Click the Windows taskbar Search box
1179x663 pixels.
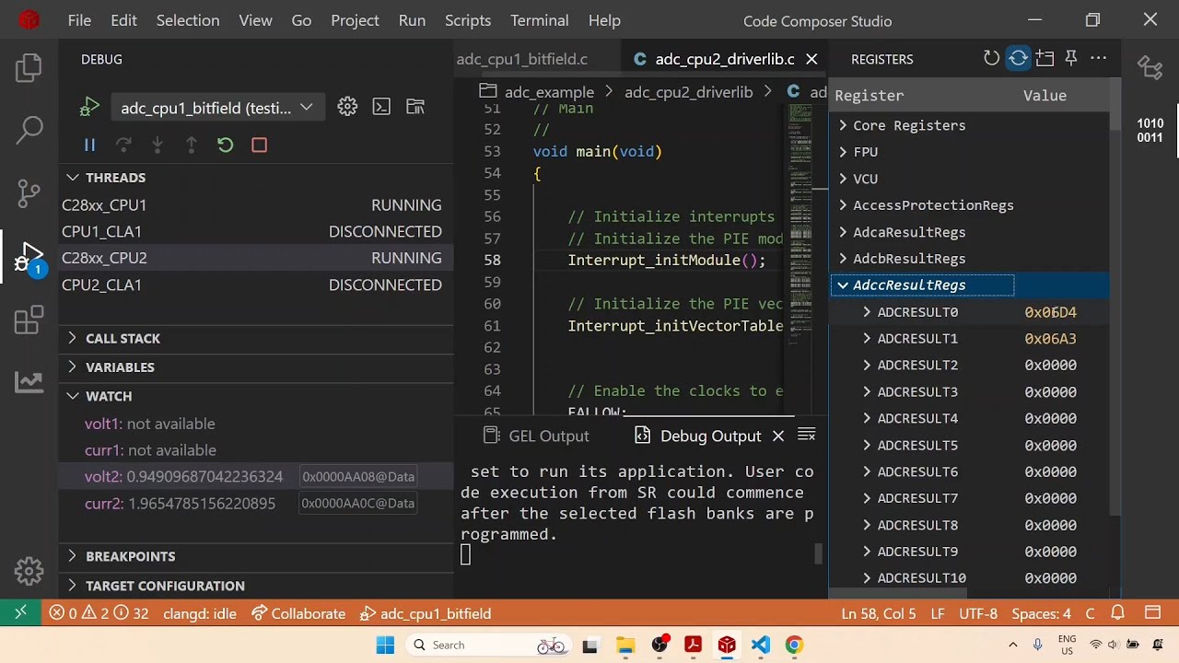(x=489, y=645)
